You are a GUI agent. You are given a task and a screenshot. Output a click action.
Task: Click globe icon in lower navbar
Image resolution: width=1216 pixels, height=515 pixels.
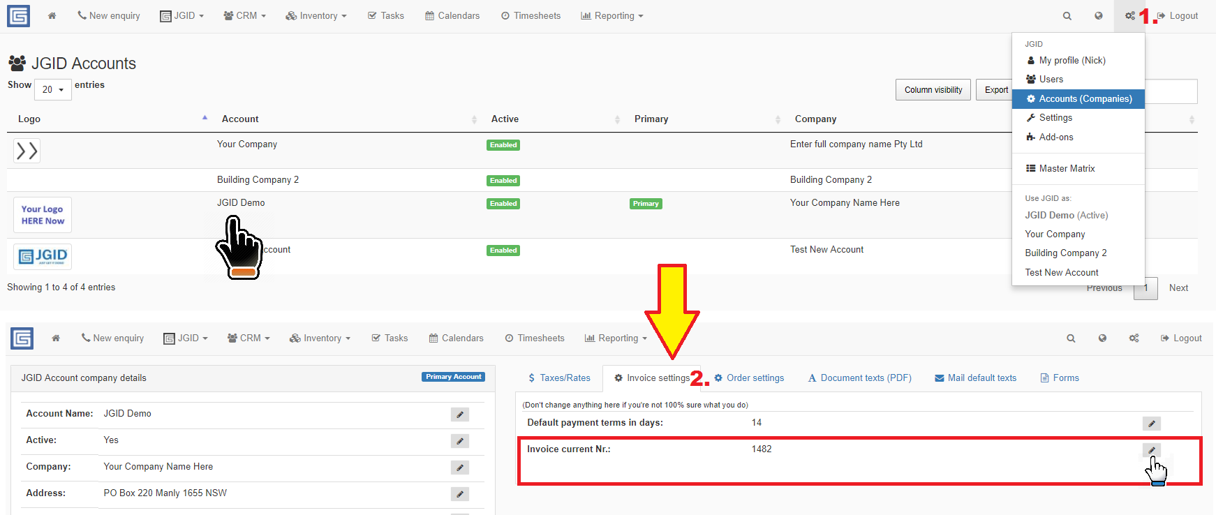(1102, 338)
